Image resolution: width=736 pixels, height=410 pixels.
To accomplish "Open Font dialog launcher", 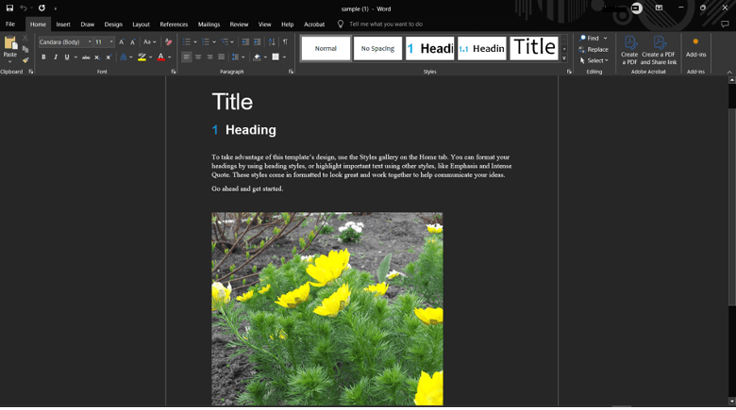I will [174, 72].
